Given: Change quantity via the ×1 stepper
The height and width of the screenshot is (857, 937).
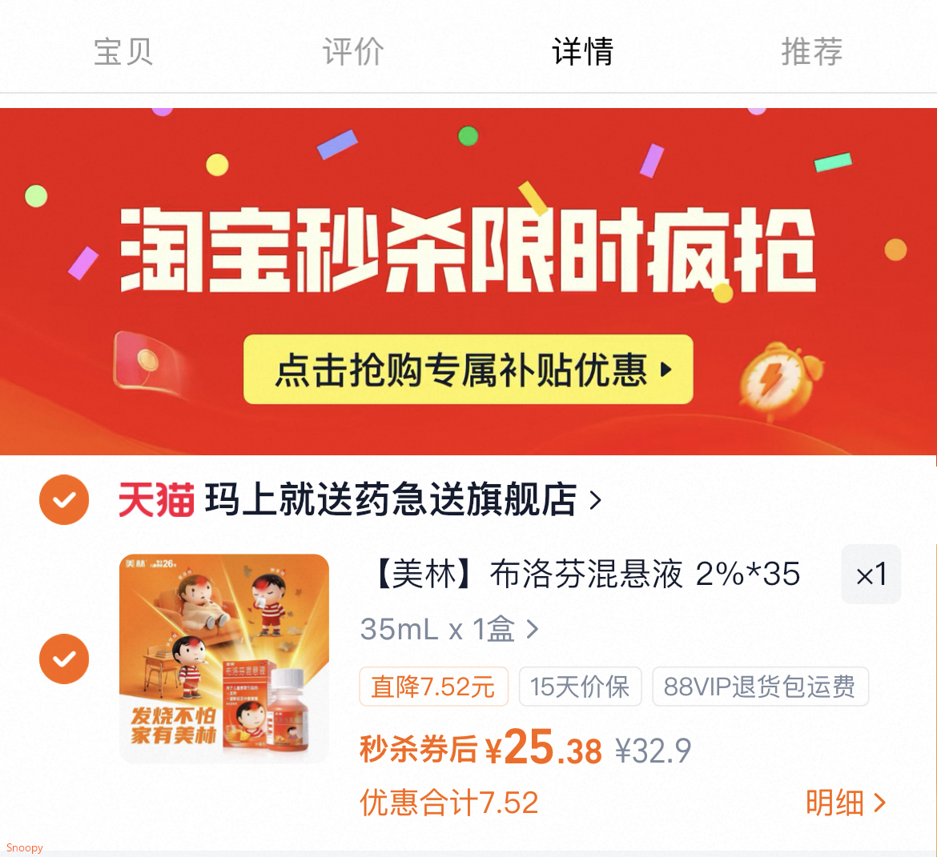Looking at the screenshot, I should click(x=871, y=574).
